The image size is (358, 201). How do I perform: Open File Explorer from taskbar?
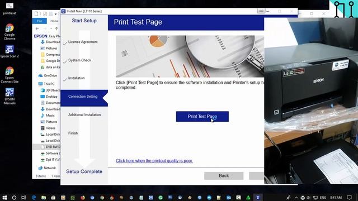click(44, 198)
